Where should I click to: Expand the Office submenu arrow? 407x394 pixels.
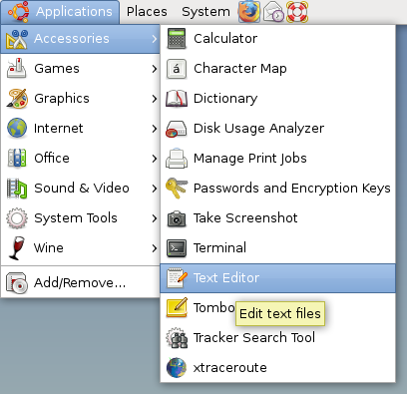pyautogui.click(x=154, y=159)
